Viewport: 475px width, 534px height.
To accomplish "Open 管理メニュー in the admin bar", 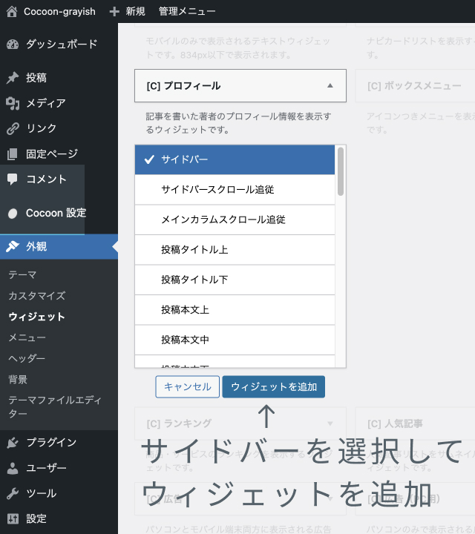I will point(187,12).
